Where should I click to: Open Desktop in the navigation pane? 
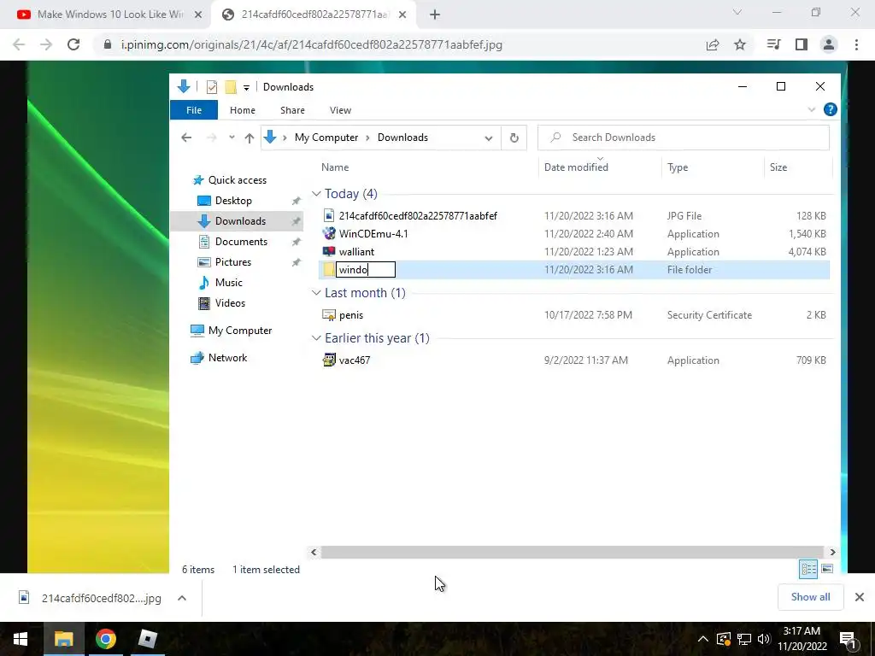pos(233,200)
